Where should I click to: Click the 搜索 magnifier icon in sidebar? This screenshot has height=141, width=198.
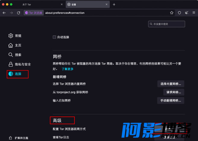pos(11,55)
